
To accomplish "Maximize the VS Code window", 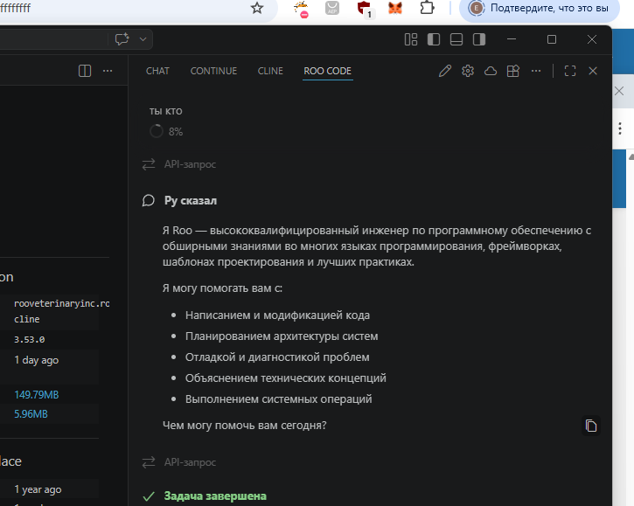I will click(552, 39).
